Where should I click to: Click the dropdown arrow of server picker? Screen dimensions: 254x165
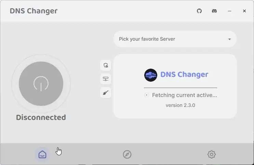(229, 39)
